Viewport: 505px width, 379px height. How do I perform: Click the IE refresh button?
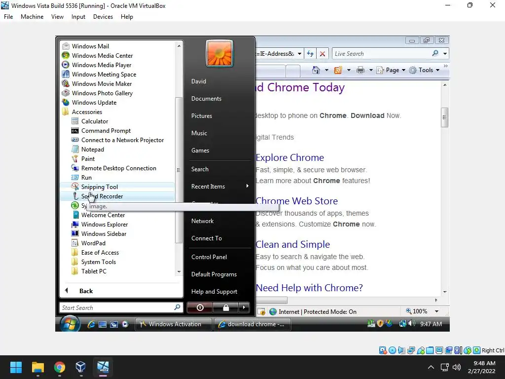pos(310,53)
